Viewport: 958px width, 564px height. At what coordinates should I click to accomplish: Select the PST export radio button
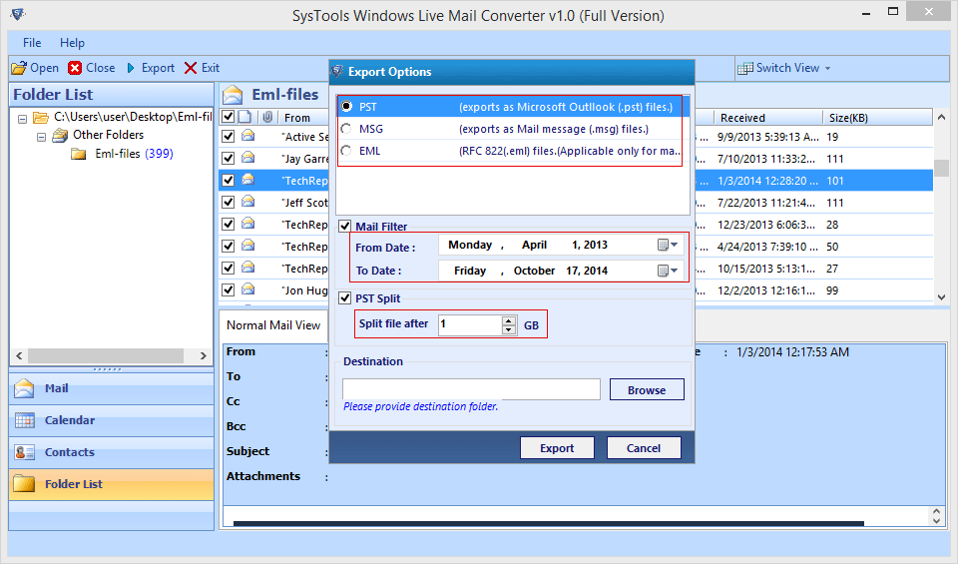click(346, 107)
